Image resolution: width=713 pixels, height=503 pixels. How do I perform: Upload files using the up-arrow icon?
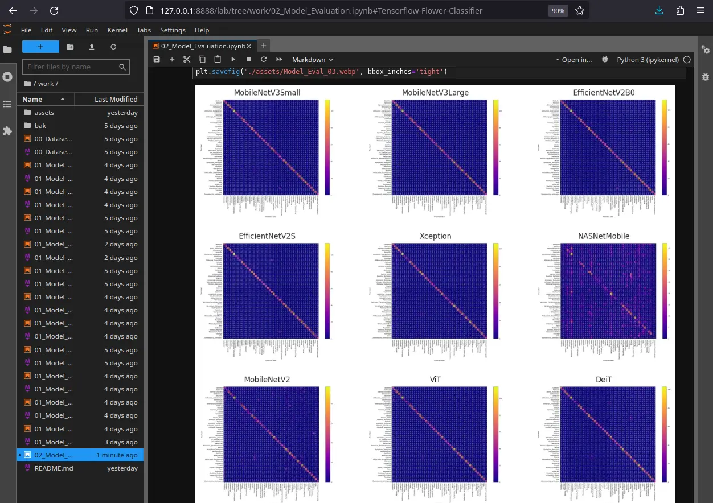pos(92,47)
